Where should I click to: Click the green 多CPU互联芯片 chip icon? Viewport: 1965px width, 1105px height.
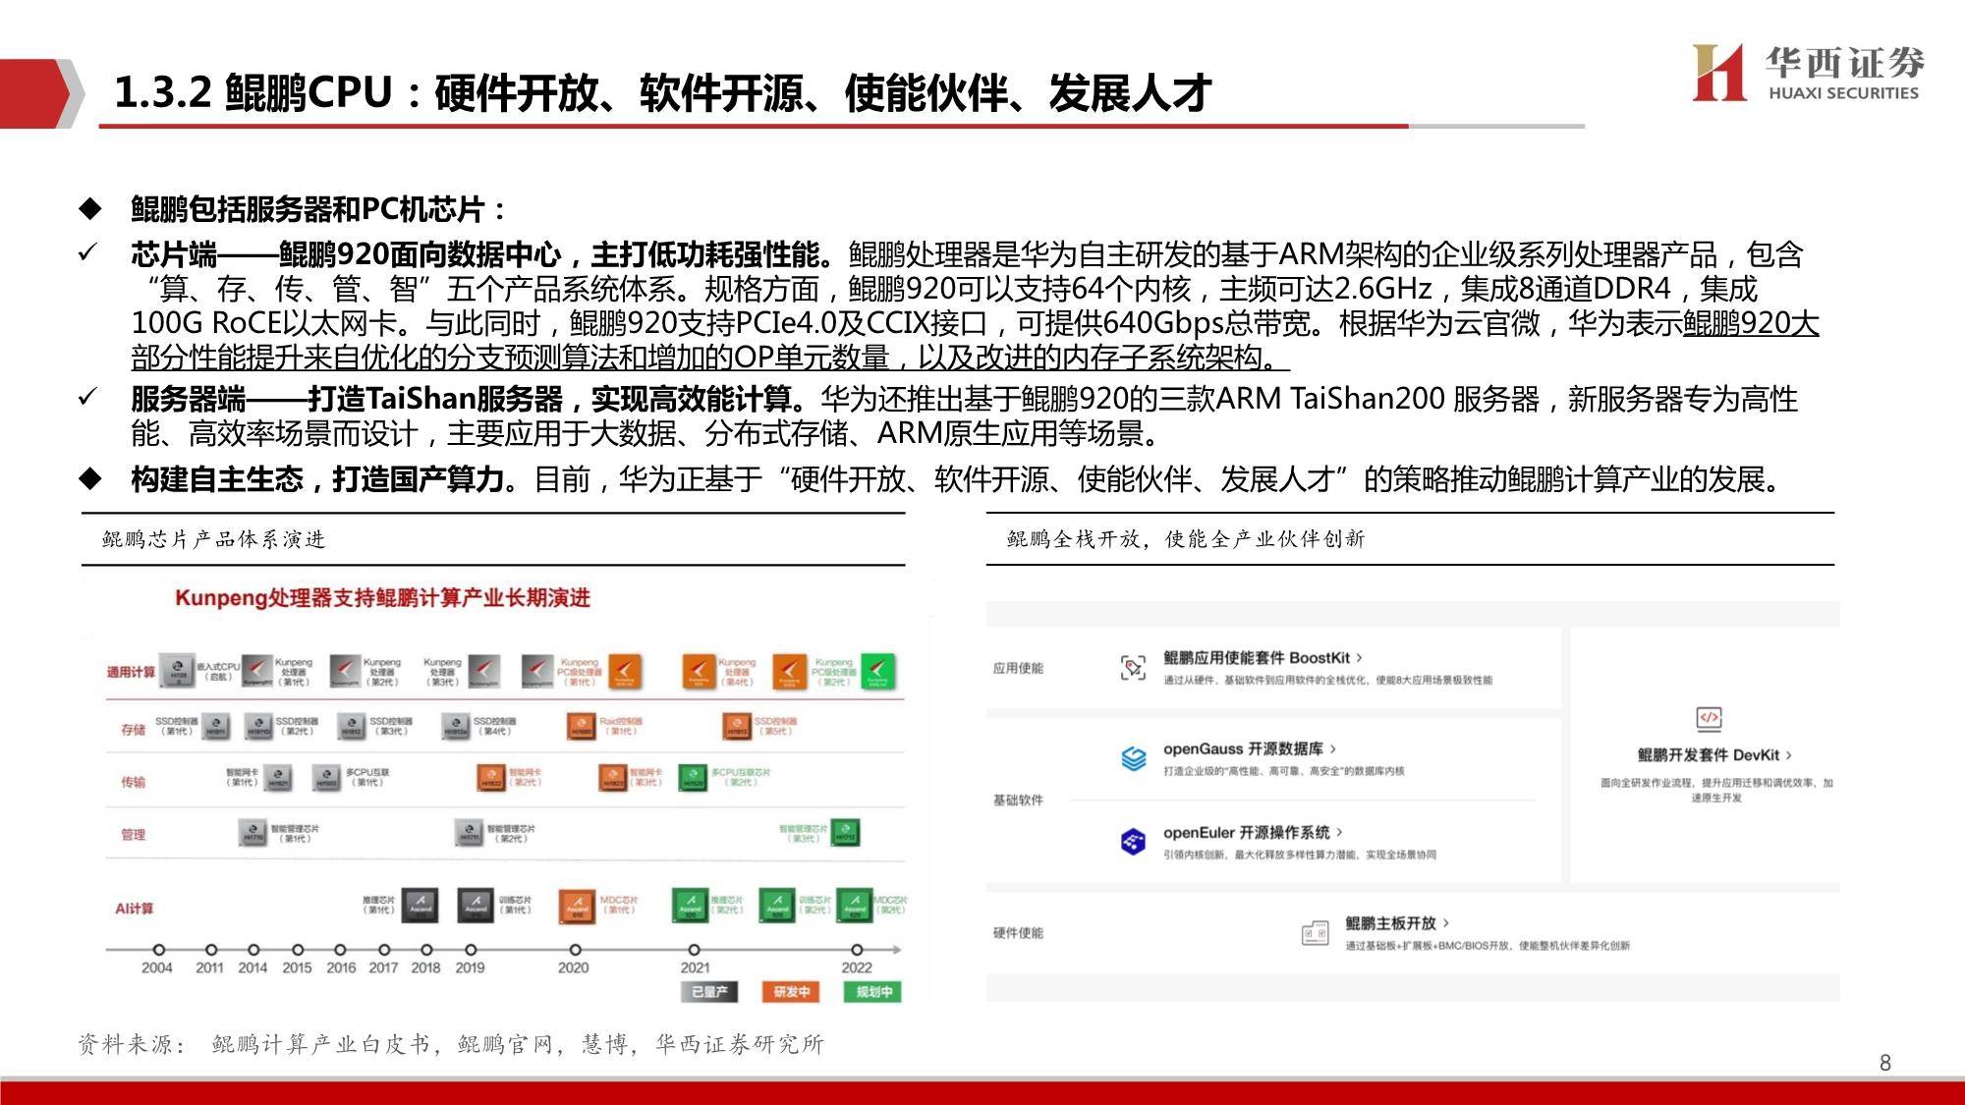coord(694,779)
